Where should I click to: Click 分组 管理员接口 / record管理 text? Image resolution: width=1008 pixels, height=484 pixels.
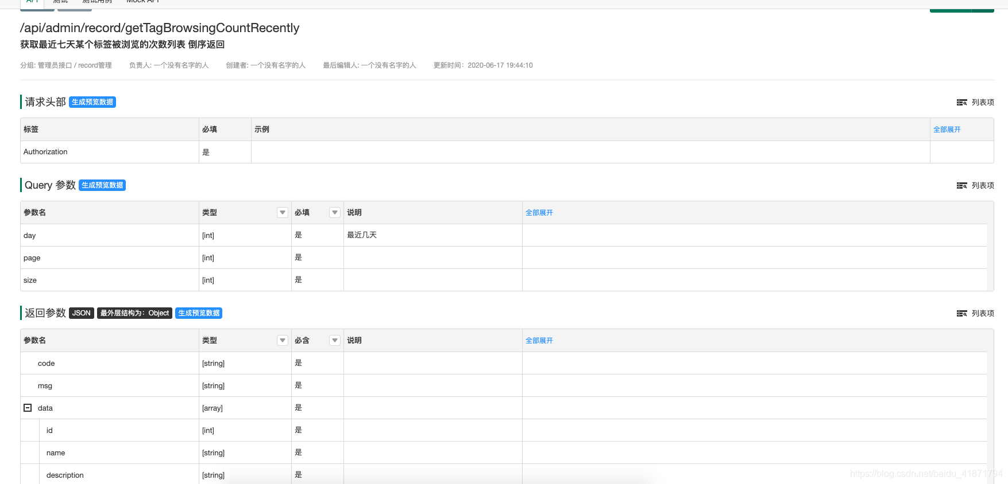click(66, 65)
